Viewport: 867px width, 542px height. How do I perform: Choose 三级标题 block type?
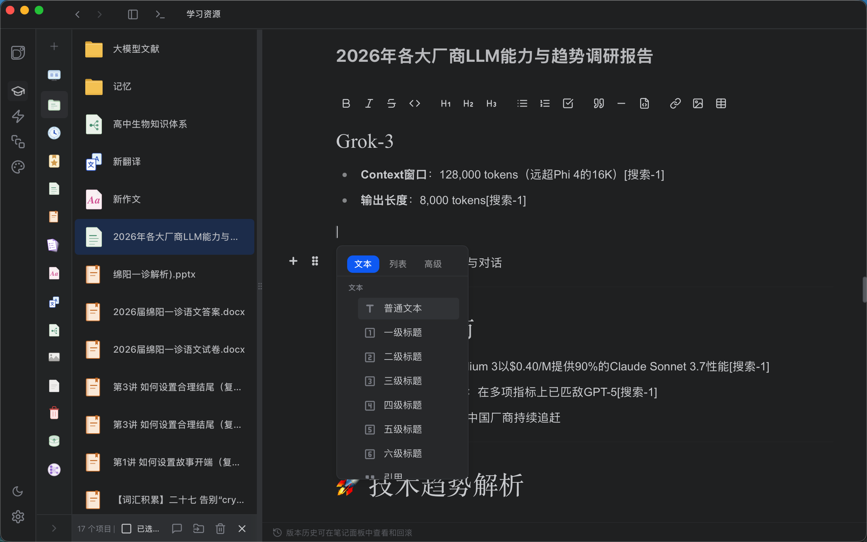(408, 381)
